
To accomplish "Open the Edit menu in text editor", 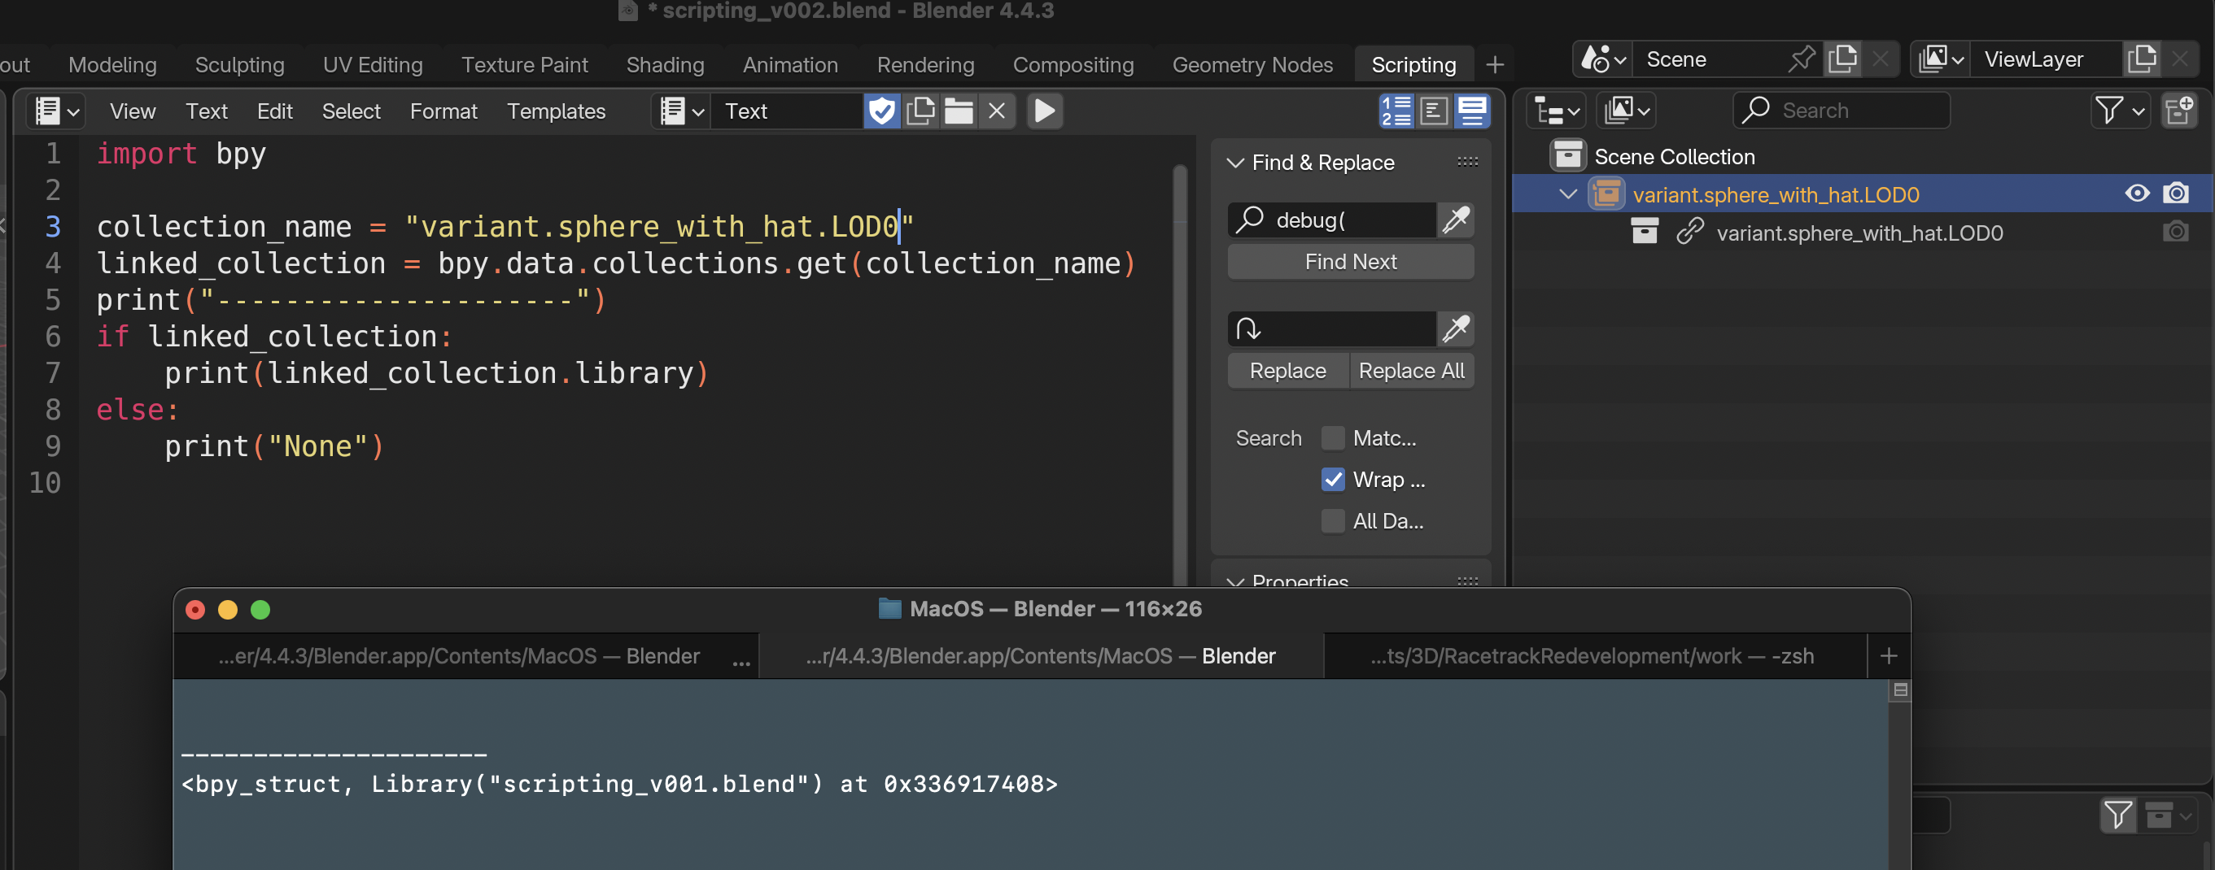I will [274, 111].
